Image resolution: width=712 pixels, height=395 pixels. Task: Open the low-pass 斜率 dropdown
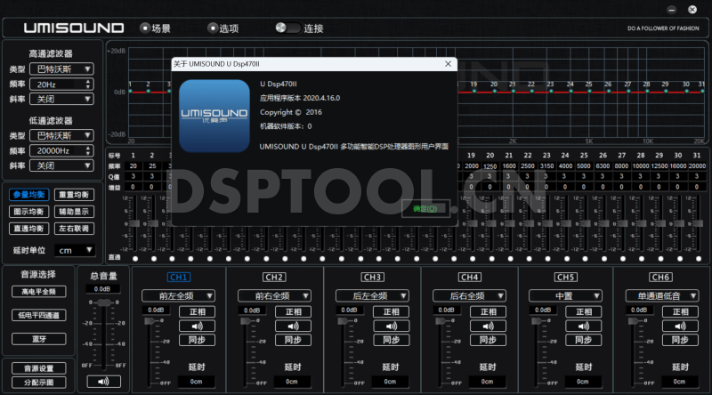coord(61,165)
